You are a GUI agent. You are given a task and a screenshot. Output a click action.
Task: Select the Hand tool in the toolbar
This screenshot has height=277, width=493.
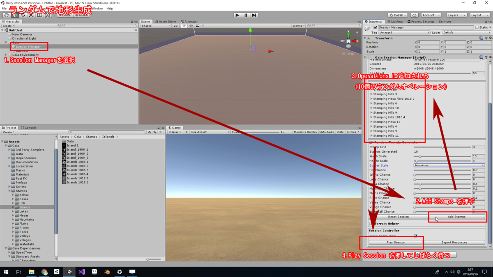click(x=7, y=15)
